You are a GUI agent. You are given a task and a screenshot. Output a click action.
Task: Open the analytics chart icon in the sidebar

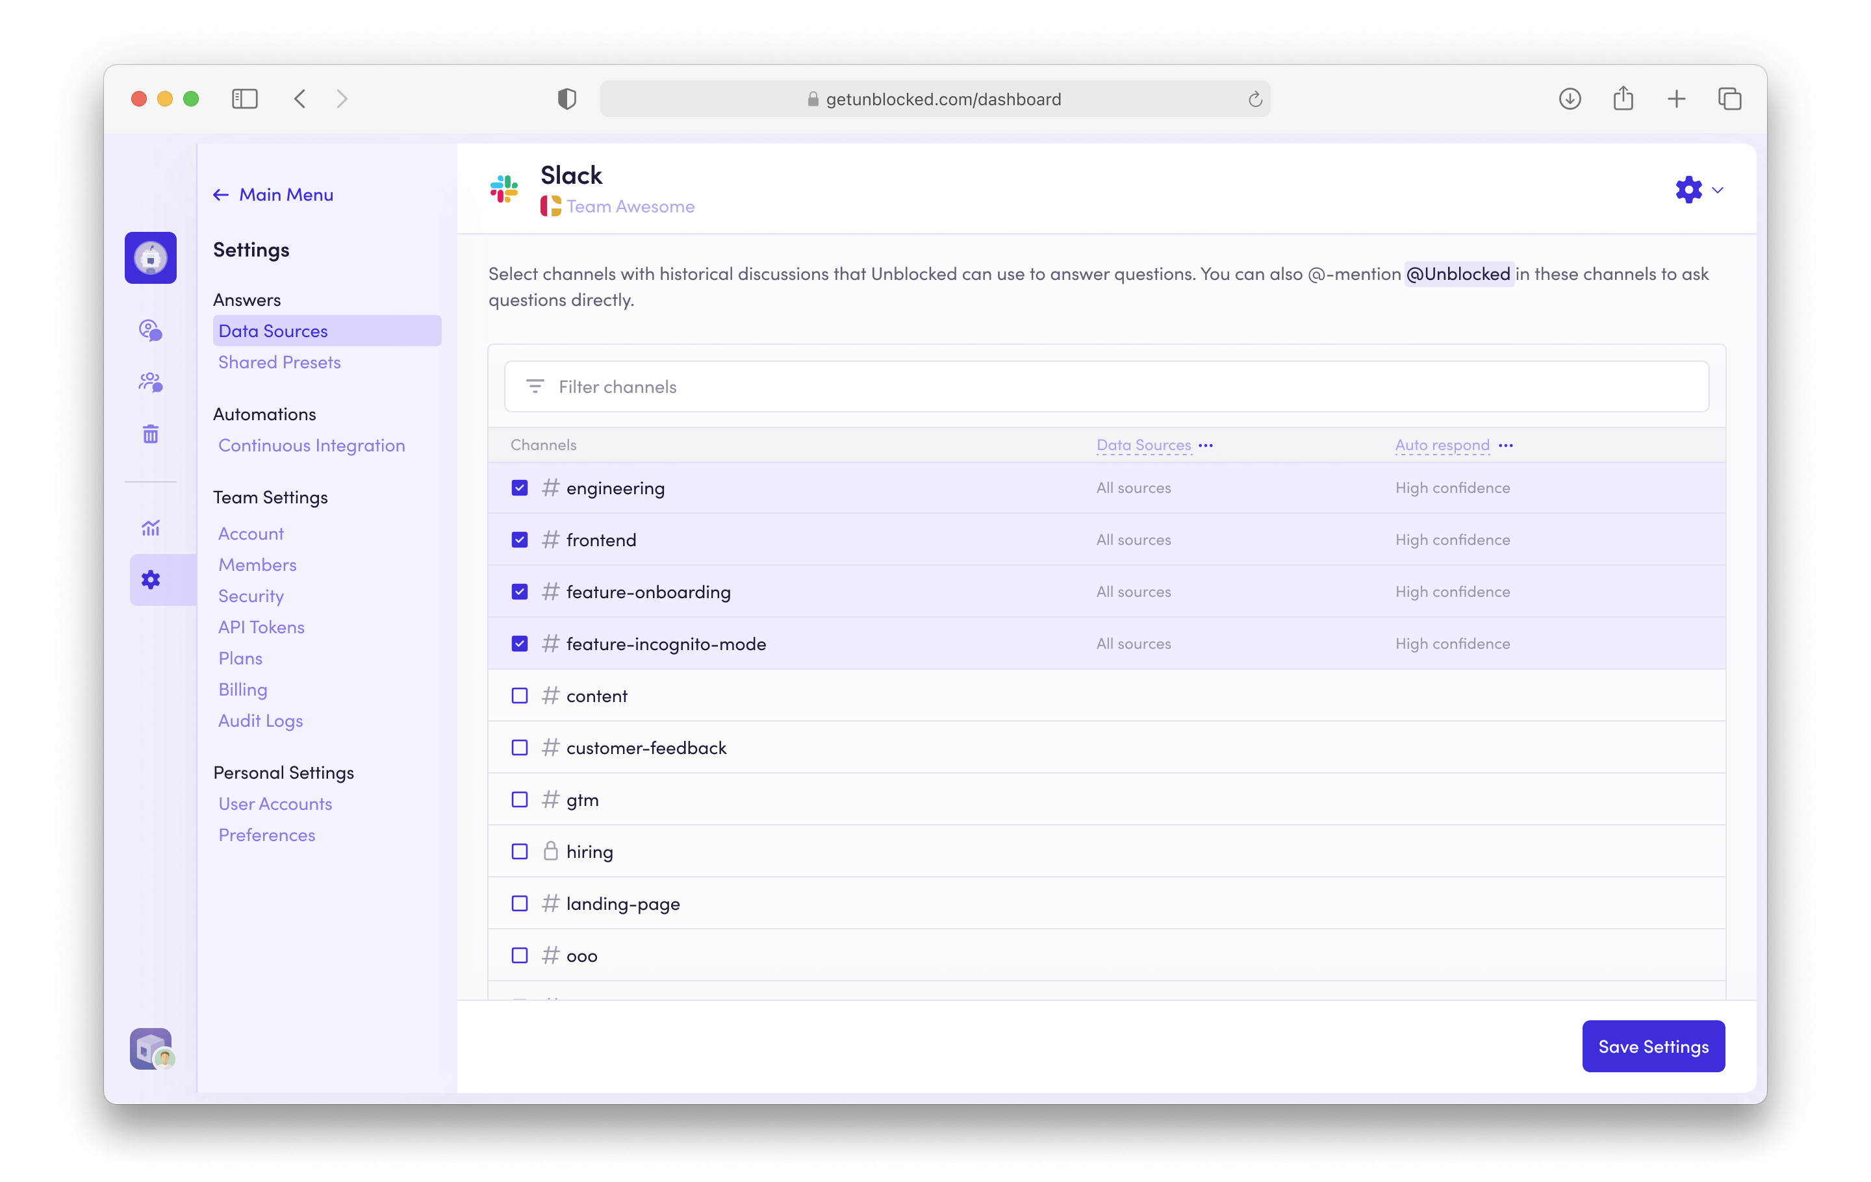150,527
